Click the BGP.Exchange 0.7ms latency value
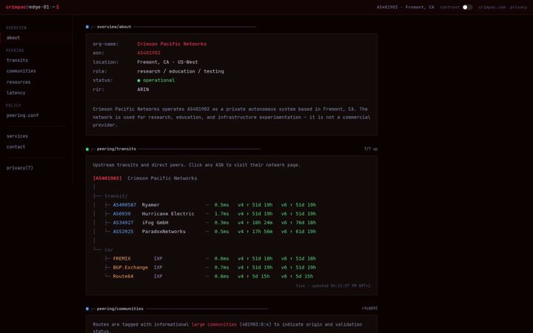The image size is (533, 333). pyautogui.click(x=221, y=267)
